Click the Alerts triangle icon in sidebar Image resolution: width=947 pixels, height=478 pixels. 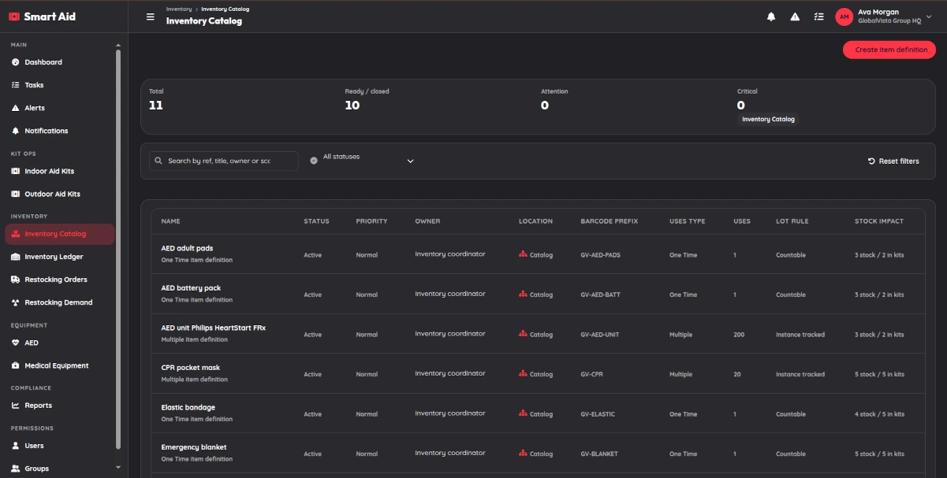click(16, 108)
